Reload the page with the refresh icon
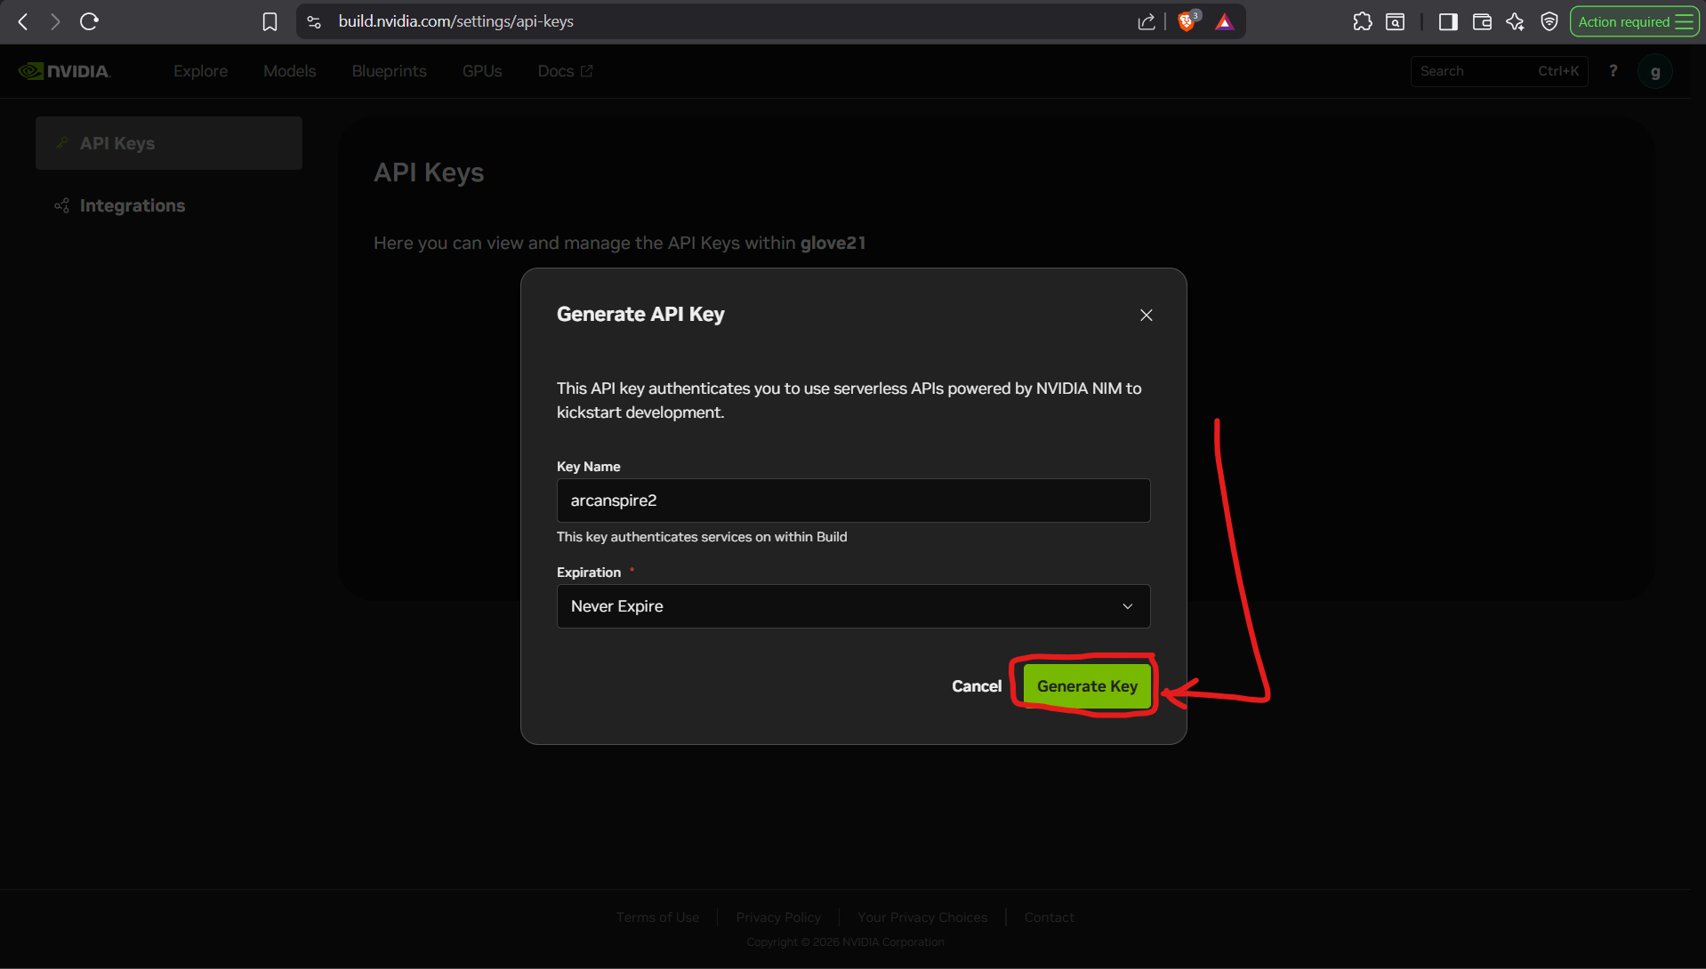 tap(89, 21)
